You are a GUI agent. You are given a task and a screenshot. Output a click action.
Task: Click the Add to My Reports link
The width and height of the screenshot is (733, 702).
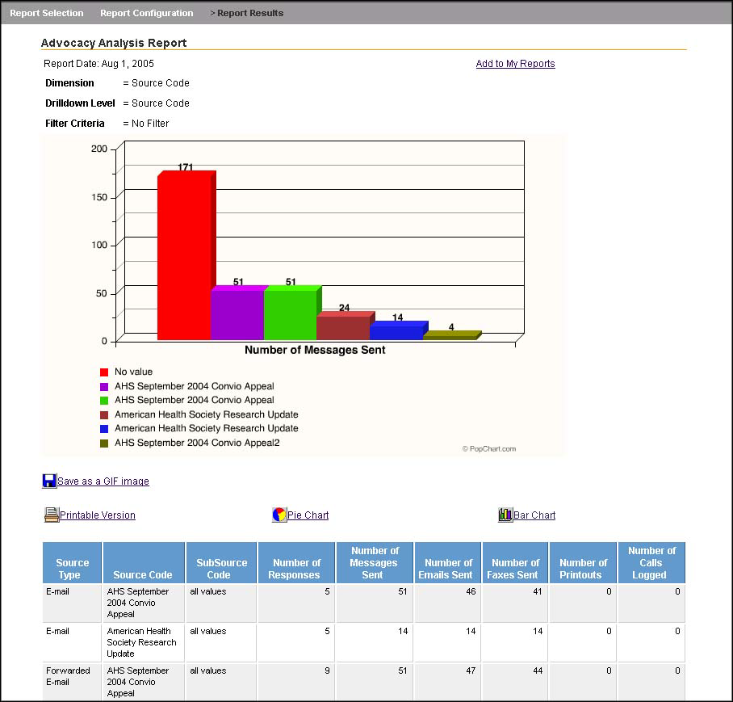[515, 64]
